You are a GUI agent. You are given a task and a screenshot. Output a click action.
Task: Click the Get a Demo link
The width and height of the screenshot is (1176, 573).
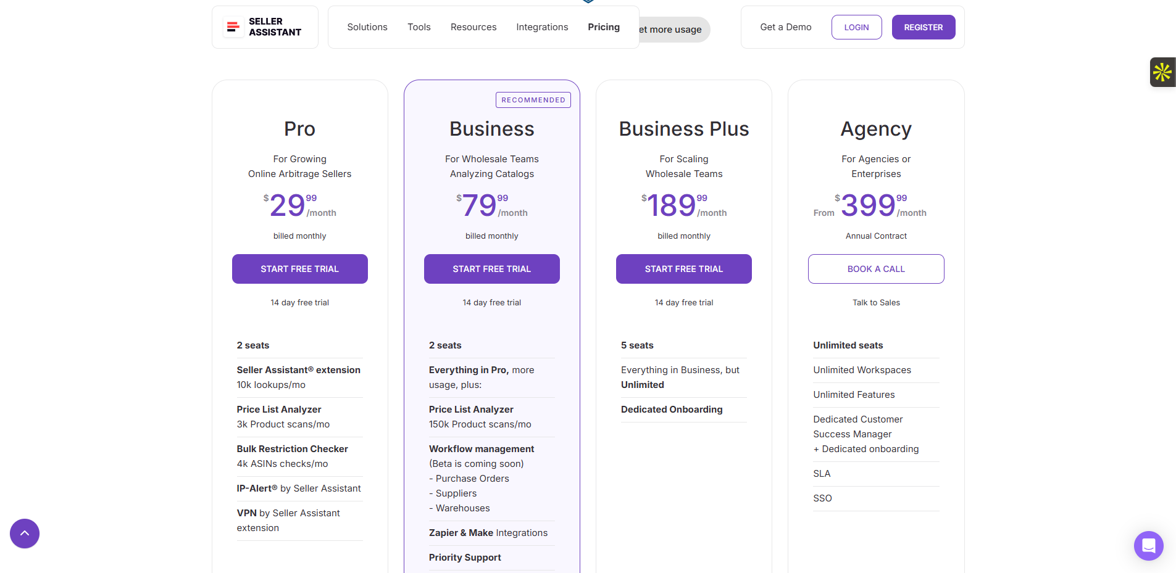point(786,27)
